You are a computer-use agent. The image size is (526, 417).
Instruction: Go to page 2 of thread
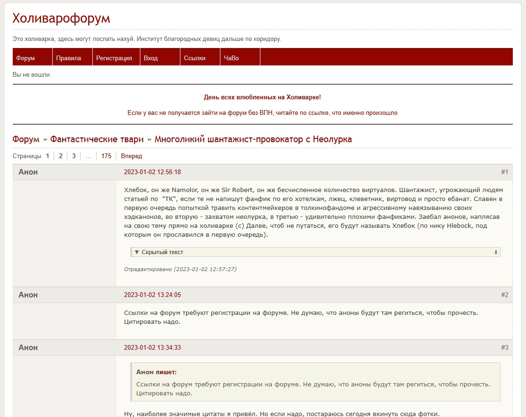(x=60, y=156)
